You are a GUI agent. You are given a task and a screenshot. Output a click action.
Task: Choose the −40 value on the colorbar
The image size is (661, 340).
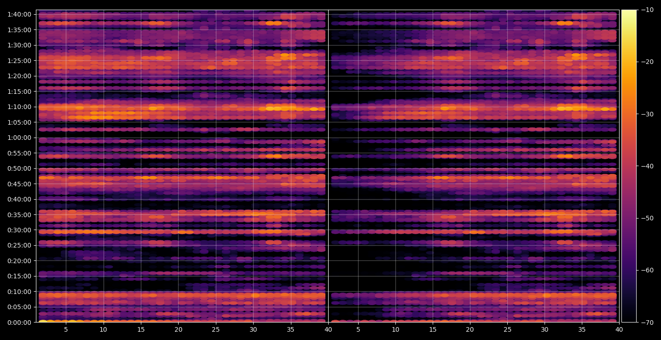pyautogui.click(x=647, y=166)
